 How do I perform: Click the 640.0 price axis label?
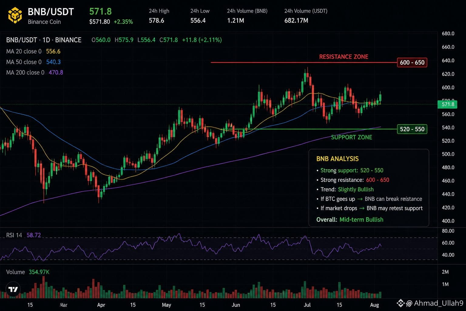coord(448,60)
